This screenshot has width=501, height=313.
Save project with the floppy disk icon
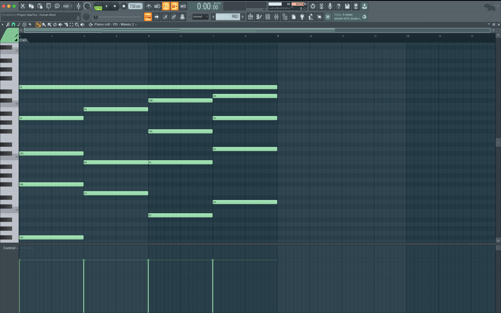click(x=347, y=6)
